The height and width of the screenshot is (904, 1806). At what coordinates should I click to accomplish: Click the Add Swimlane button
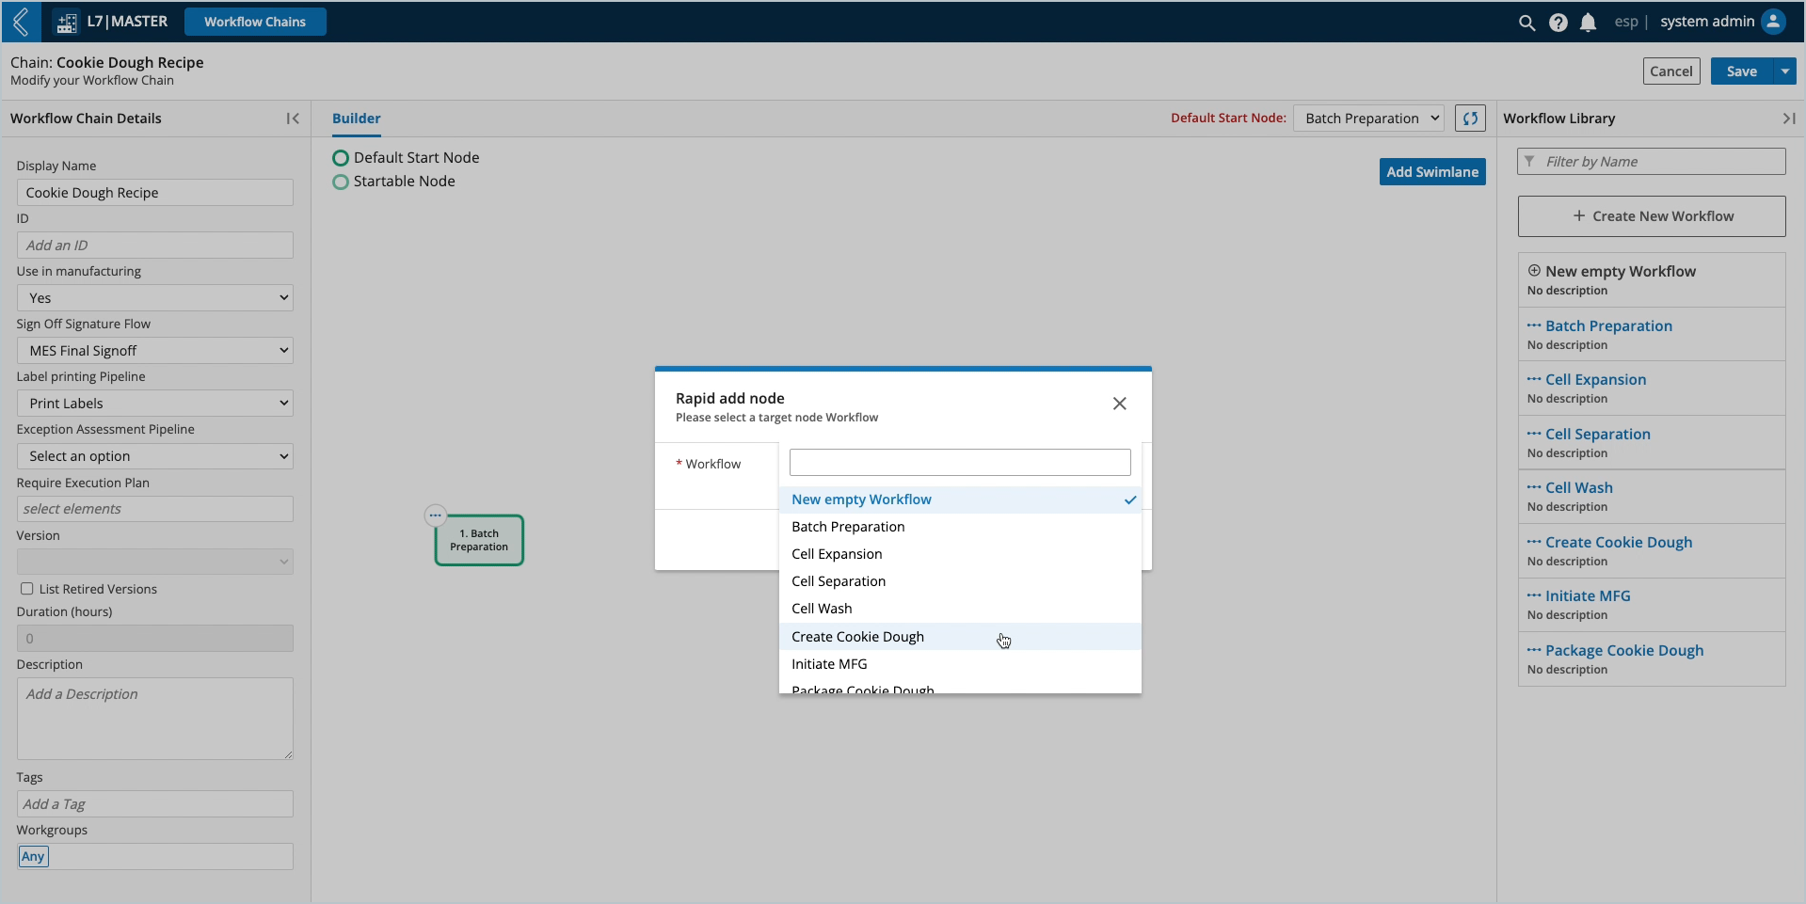(1432, 171)
